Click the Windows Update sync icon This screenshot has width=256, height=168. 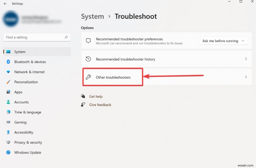pos(8,152)
